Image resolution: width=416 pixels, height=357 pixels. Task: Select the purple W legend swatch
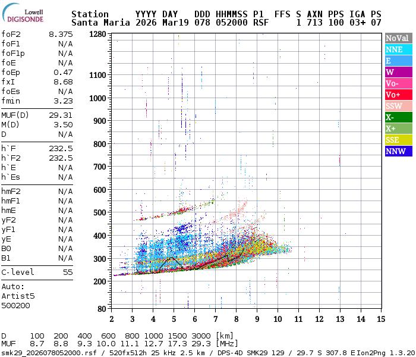(398, 72)
